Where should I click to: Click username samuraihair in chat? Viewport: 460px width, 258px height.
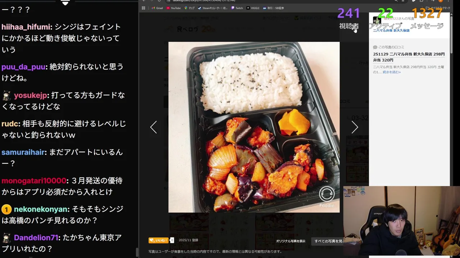click(23, 152)
